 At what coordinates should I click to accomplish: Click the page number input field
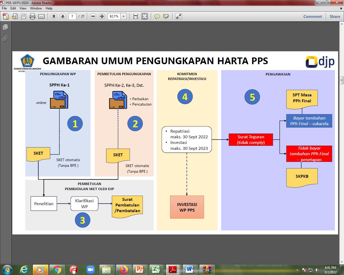[x=72, y=16]
